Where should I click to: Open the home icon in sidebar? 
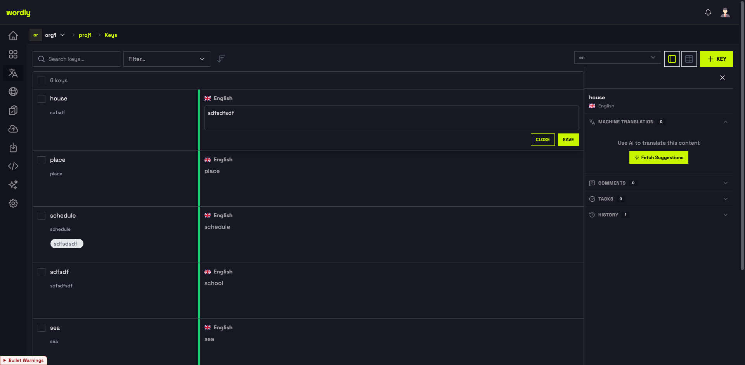[x=13, y=36]
